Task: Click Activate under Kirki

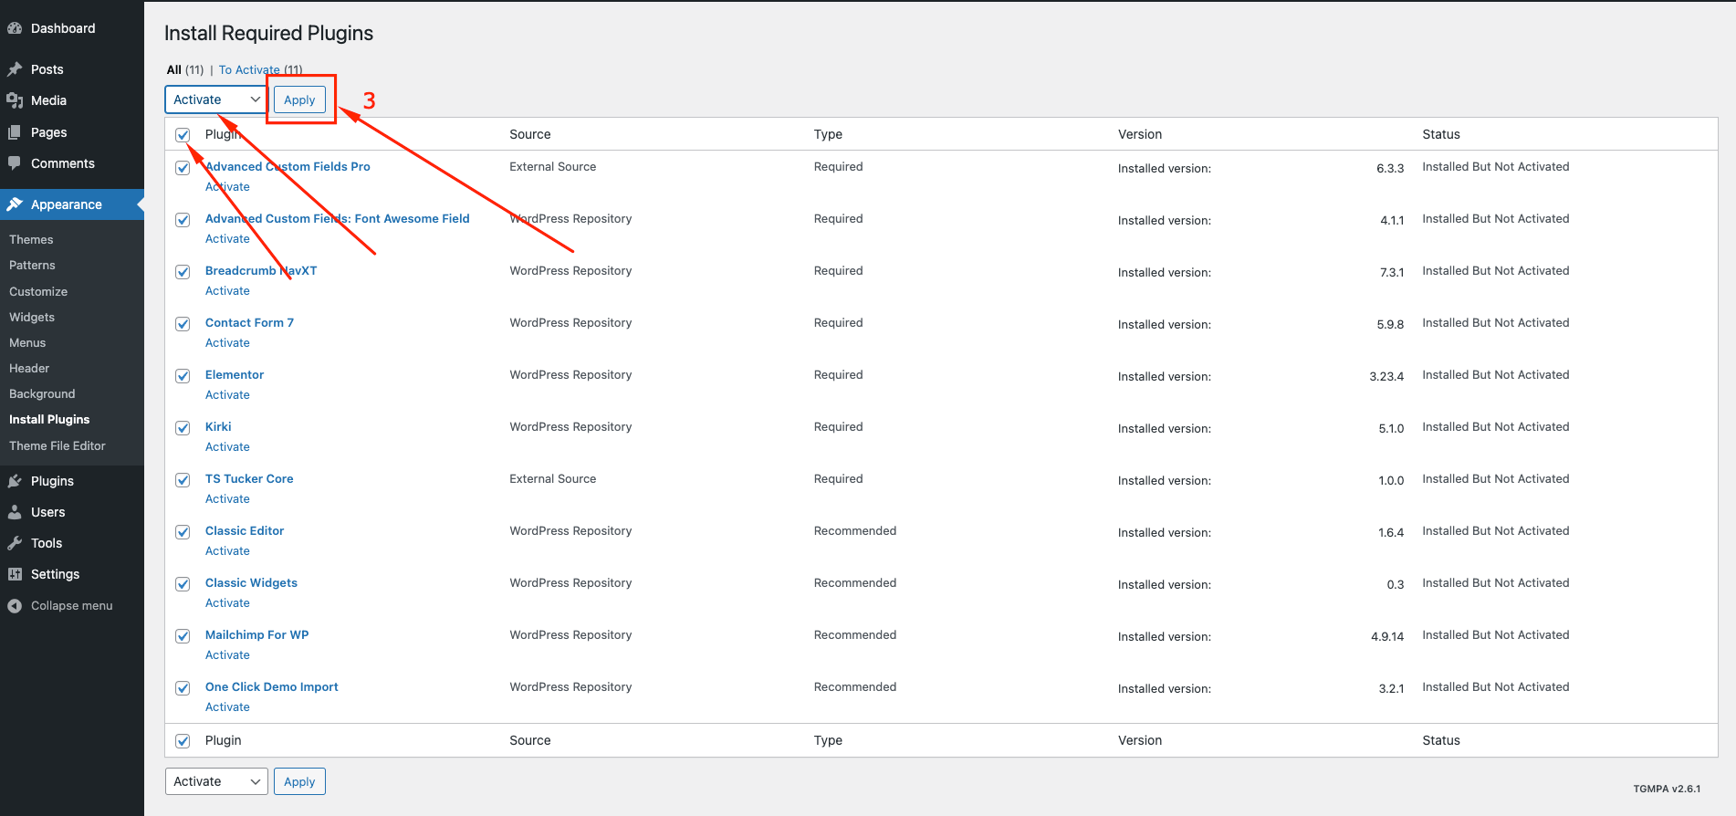Action: click(227, 446)
